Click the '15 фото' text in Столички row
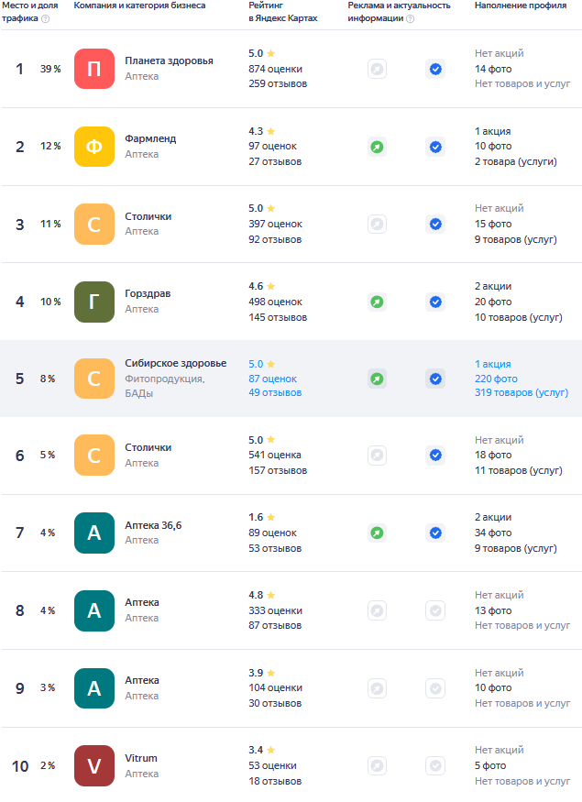 click(493, 224)
